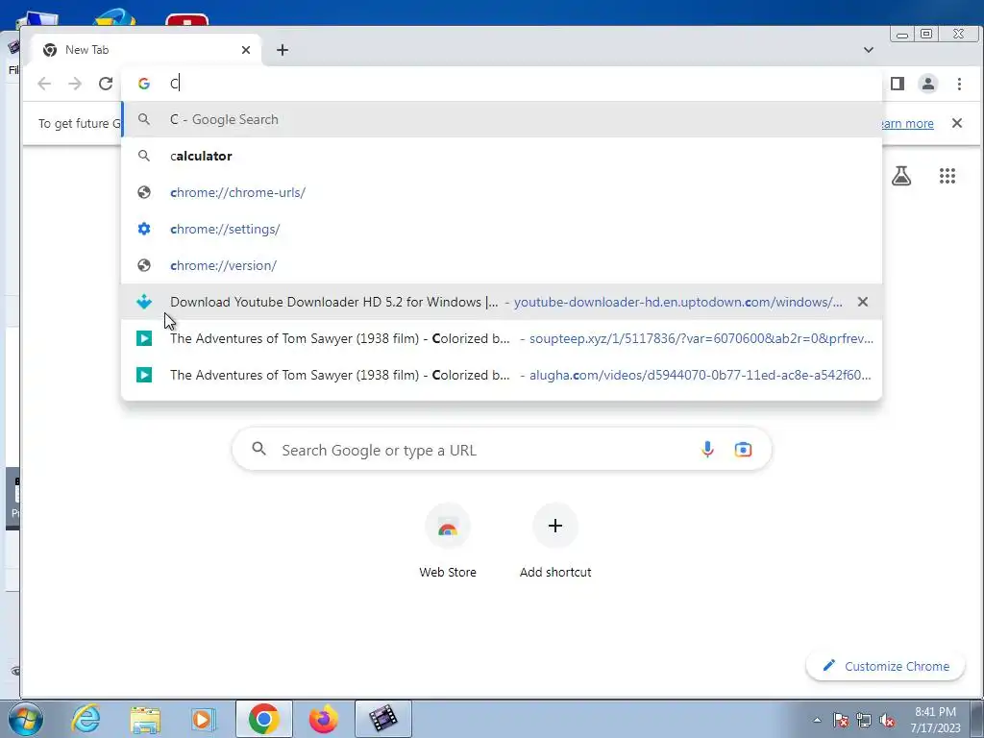984x738 pixels.
Task: Launch Internet Explorer from taskbar
Action: [86, 719]
